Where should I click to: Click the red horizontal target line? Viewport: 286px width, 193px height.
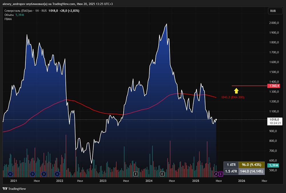(249, 86)
